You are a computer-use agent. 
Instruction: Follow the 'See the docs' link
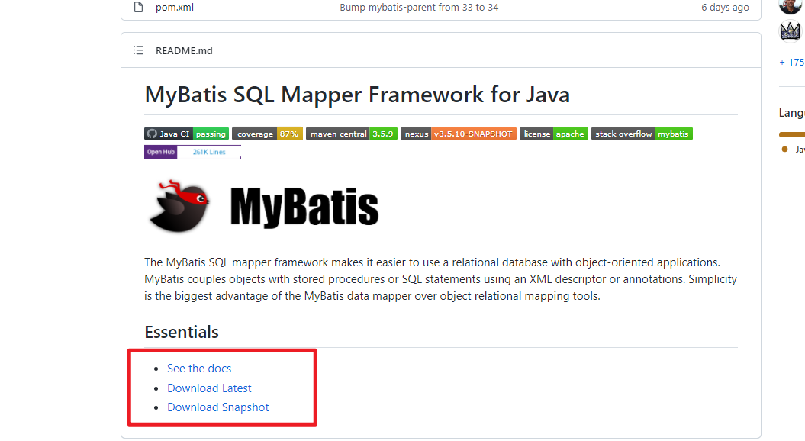(199, 369)
